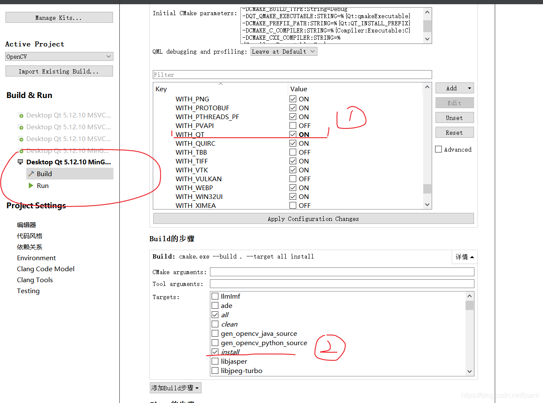The width and height of the screenshot is (543, 403).
Task: Click the -DCMAKE_PREFIX_PATH parameter line
Action: tap(326, 23)
